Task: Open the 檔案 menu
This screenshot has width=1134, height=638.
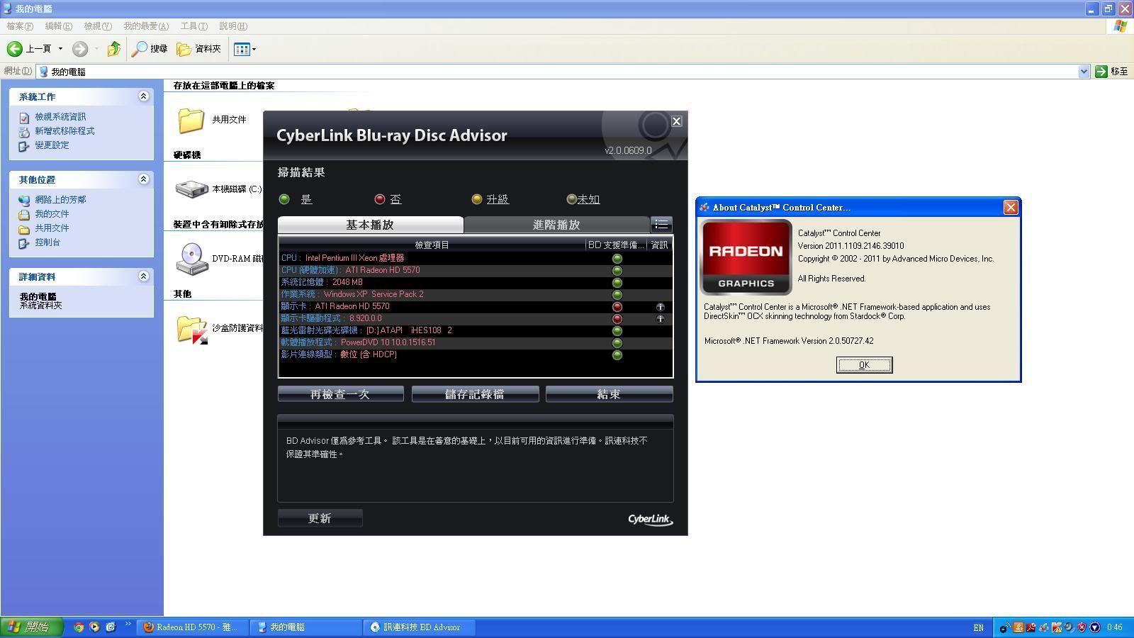Action: point(20,26)
